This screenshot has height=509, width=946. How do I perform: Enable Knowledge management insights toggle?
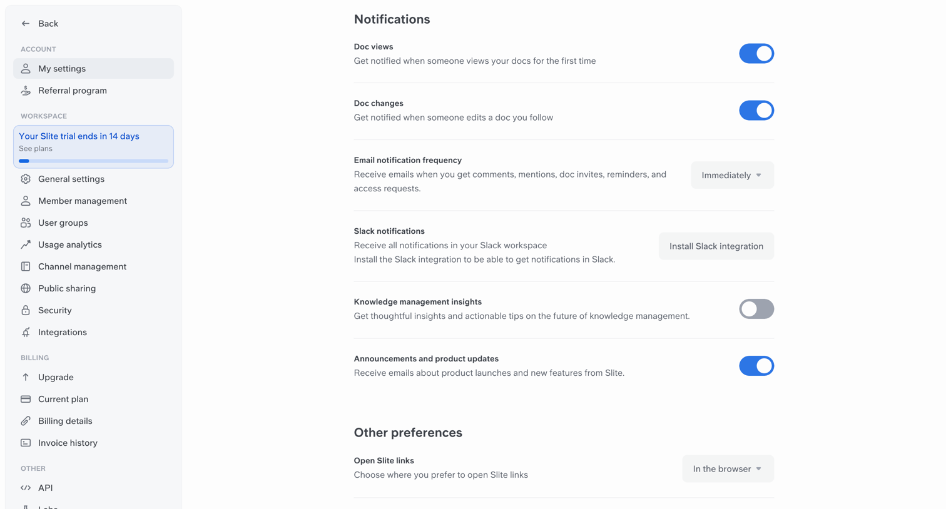756,309
